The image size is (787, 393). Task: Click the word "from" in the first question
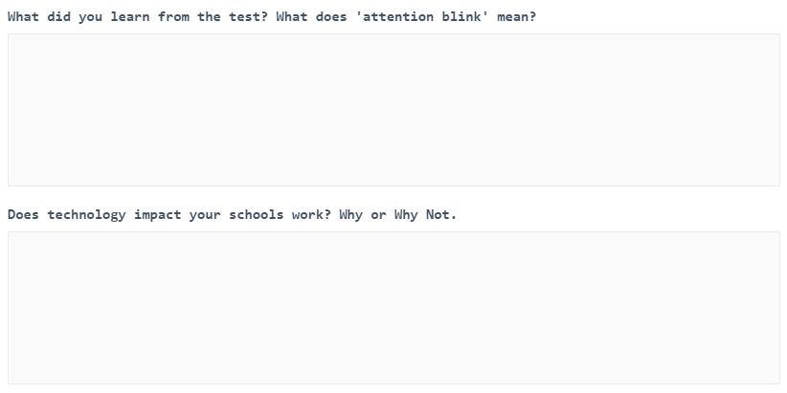173,17
